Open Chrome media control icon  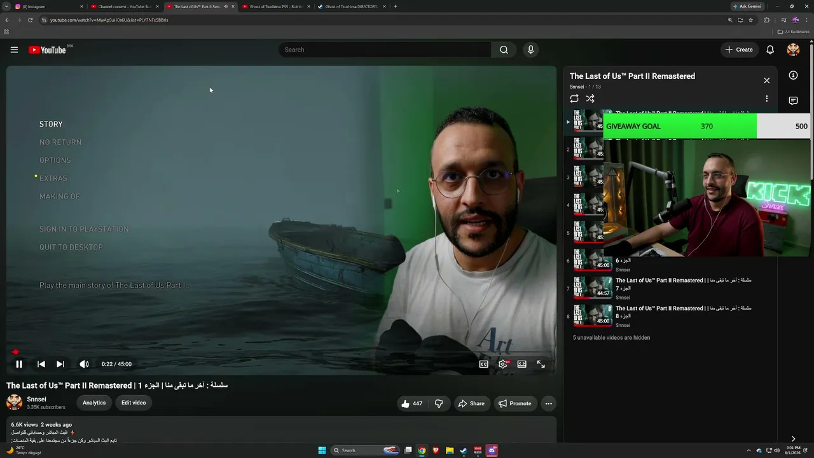(783, 20)
